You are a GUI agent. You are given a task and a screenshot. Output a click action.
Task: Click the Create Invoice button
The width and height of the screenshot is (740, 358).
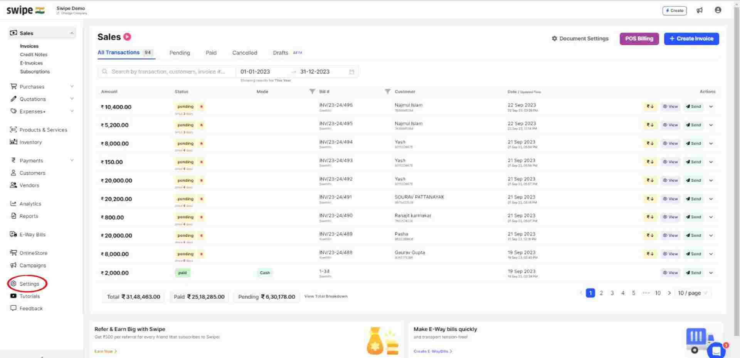(691, 39)
